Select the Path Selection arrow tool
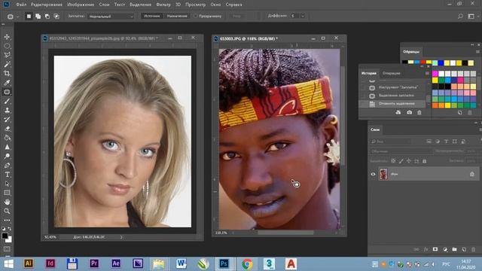The height and width of the screenshot is (271, 482). [x=7, y=184]
